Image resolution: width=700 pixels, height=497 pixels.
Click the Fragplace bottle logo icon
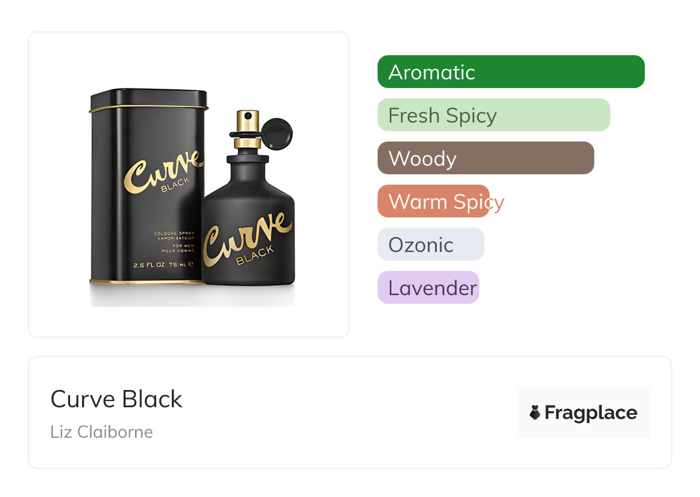click(535, 412)
